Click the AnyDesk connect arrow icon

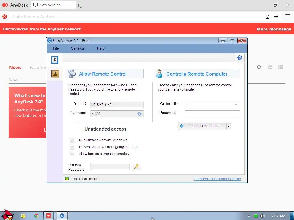coord(276,17)
